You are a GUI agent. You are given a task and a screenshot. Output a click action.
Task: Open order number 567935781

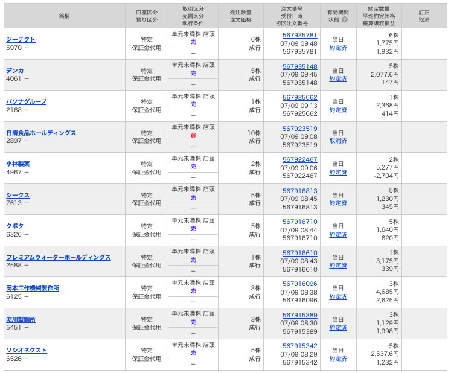pyautogui.click(x=299, y=35)
